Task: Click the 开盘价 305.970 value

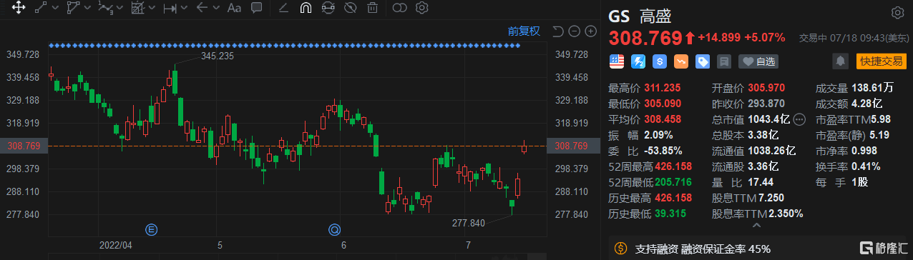Action: [766, 89]
